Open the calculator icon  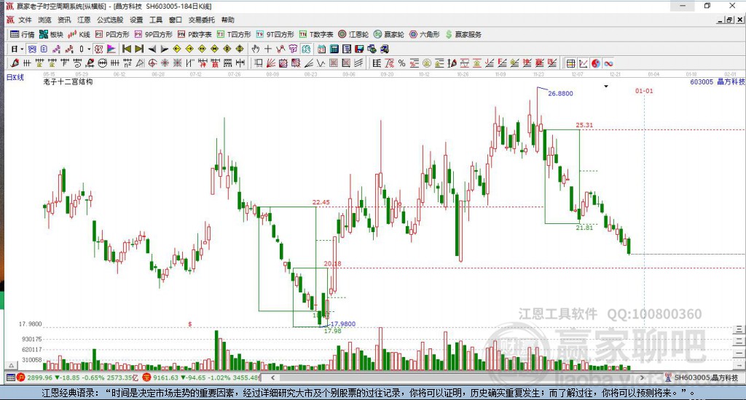[x=334, y=49]
